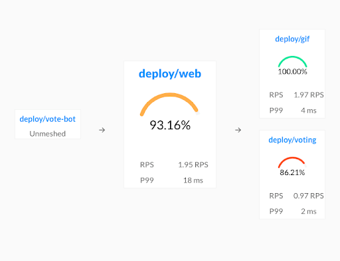
Task: Click the P99 label in the deploy/web card
Action: coord(147,180)
